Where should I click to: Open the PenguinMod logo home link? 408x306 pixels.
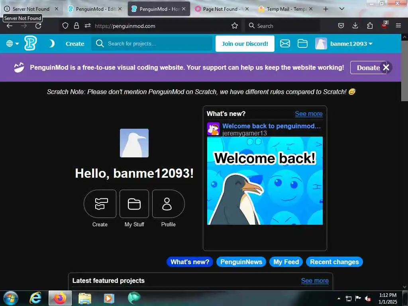coord(30,43)
